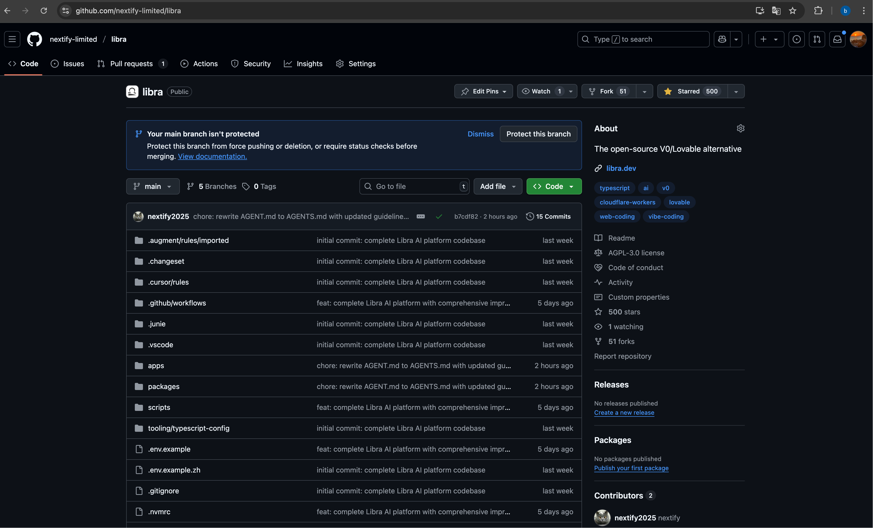The height and width of the screenshot is (528, 873).
Task: Expand commit message ellipsis button
Action: coord(420,216)
